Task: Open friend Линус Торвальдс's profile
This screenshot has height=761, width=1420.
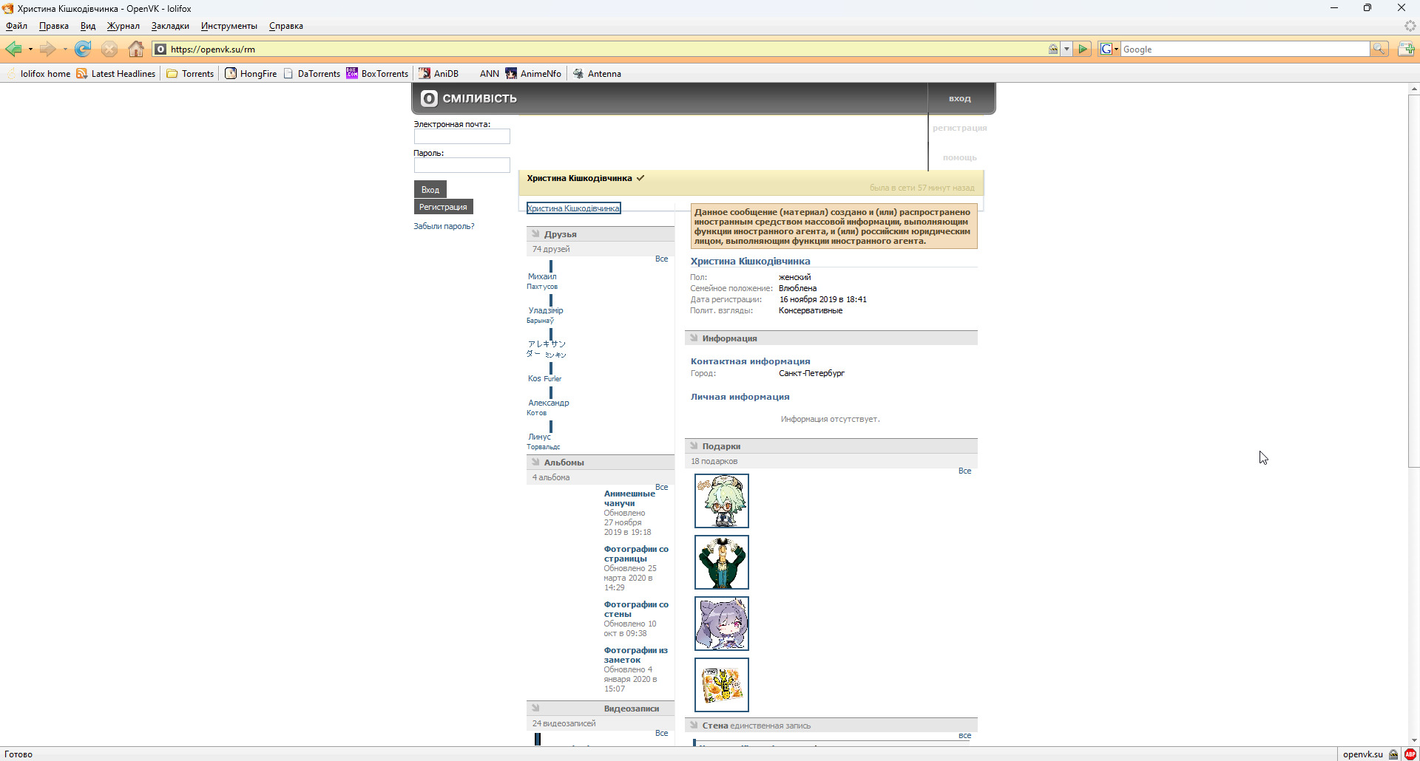Action: [x=544, y=441]
